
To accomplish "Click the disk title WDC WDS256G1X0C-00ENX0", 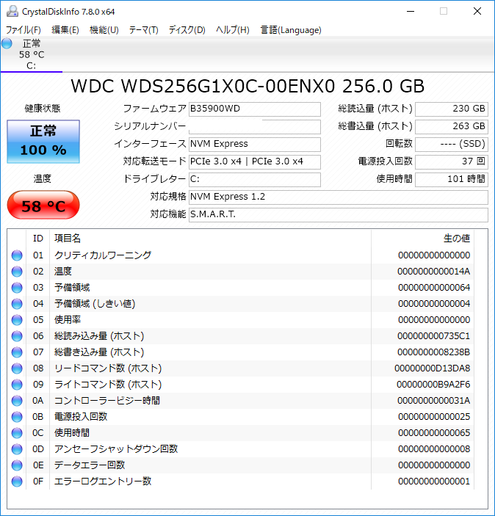I will point(247,86).
